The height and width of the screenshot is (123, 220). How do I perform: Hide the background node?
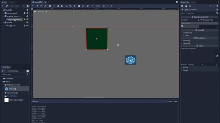click(x=27, y=13)
